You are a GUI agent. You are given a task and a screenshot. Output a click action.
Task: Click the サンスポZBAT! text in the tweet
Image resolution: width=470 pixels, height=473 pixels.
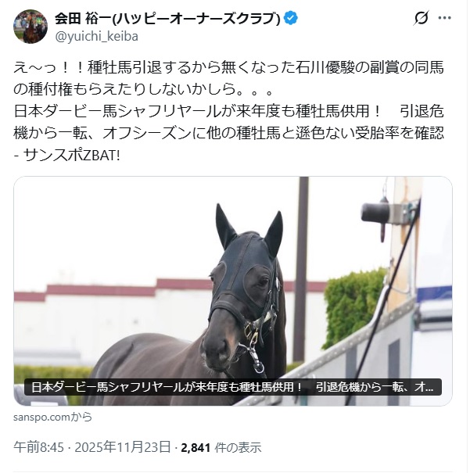pos(72,155)
